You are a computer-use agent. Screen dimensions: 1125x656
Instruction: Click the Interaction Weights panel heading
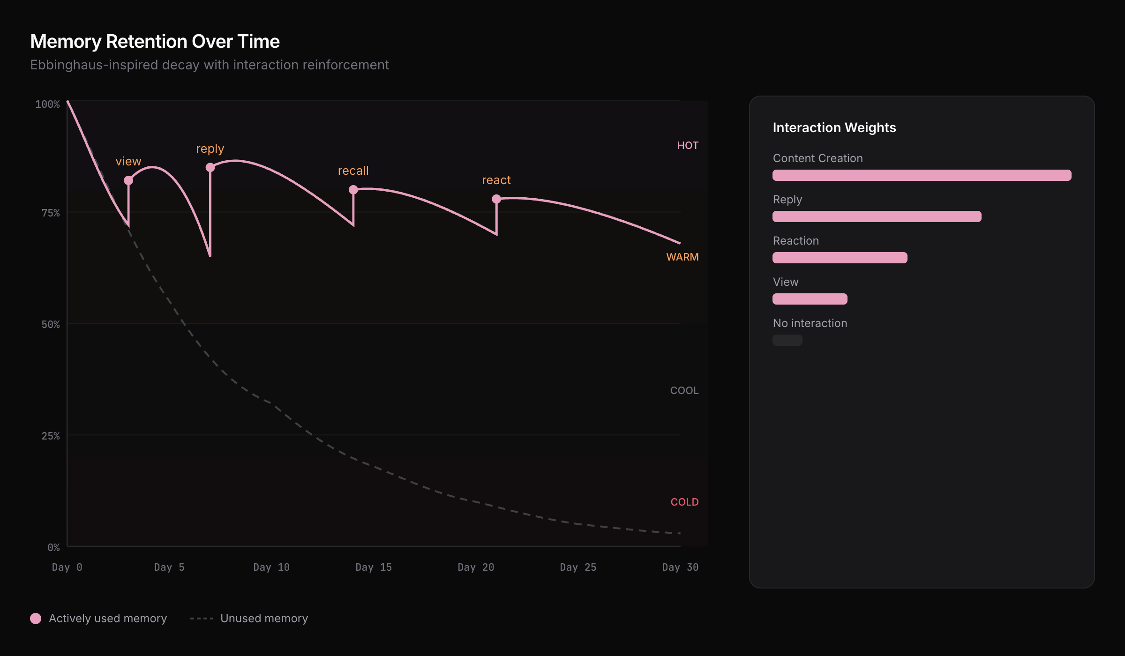click(x=834, y=127)
